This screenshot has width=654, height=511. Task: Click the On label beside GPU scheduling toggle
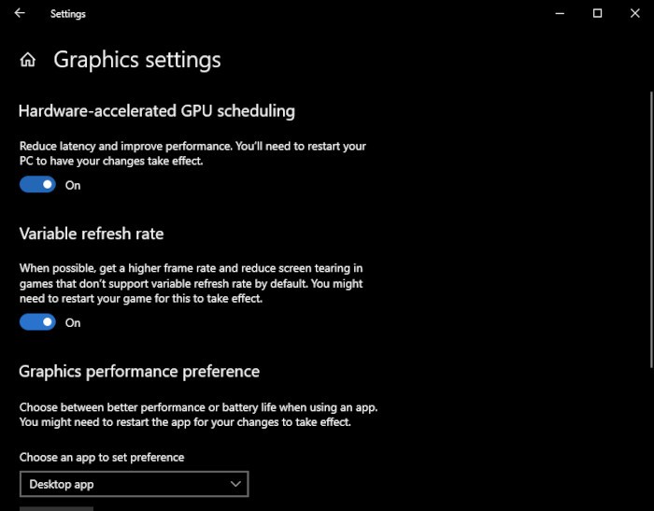tap(73, 185)
